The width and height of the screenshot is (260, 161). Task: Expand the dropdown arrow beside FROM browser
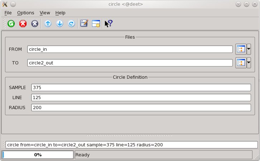coord(249,49)
